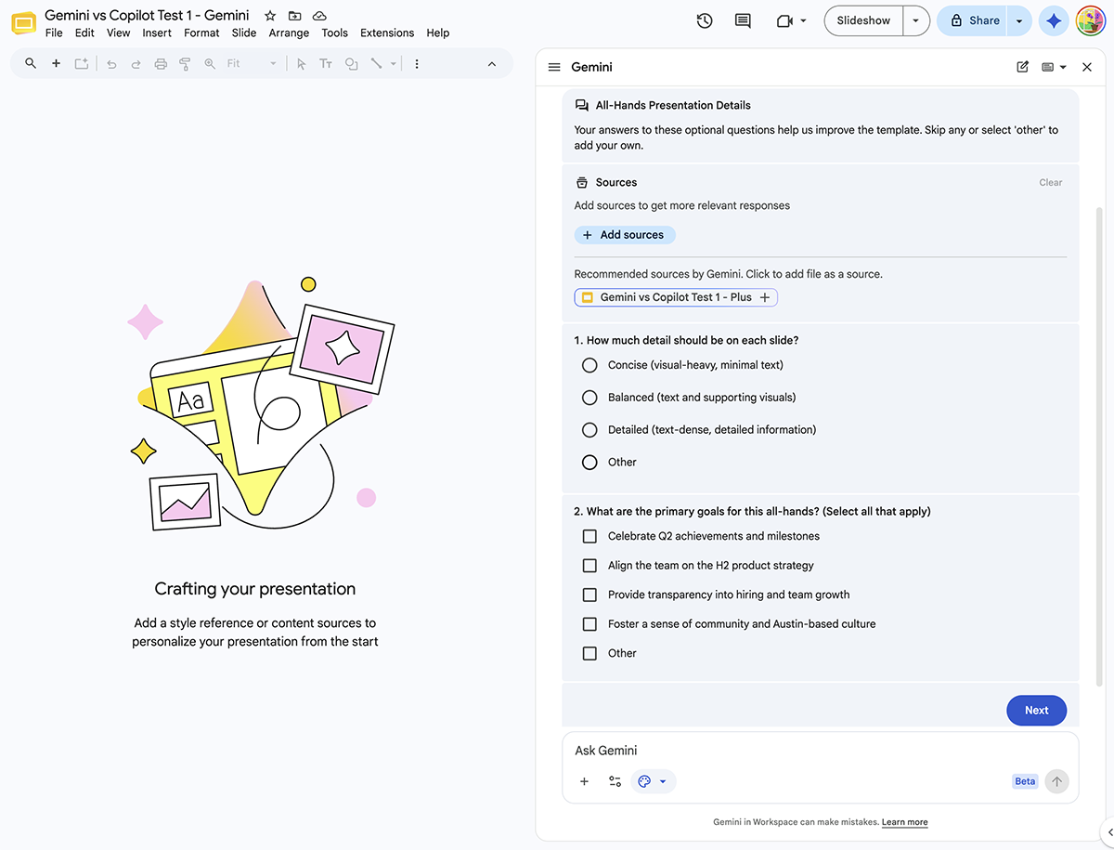
Task: Add a new slide with plus icon
Action: tap(56, 63)
